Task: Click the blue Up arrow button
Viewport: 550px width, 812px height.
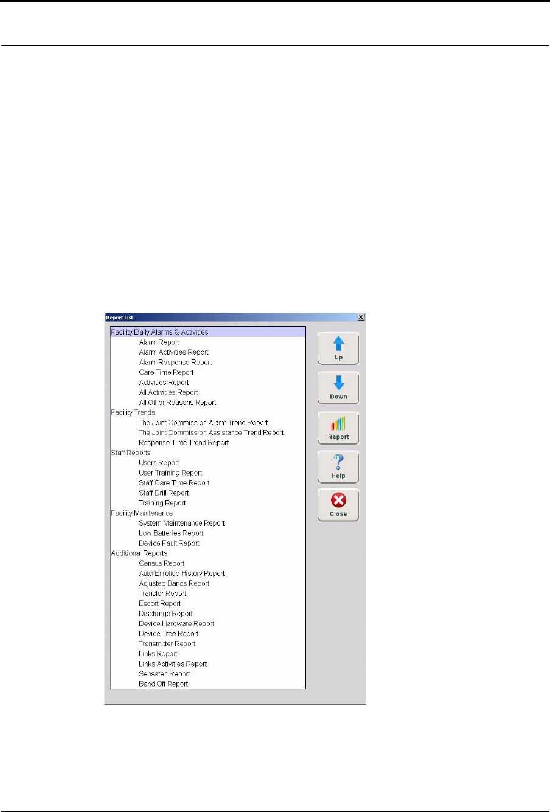Action: click(x=338, y=349)
